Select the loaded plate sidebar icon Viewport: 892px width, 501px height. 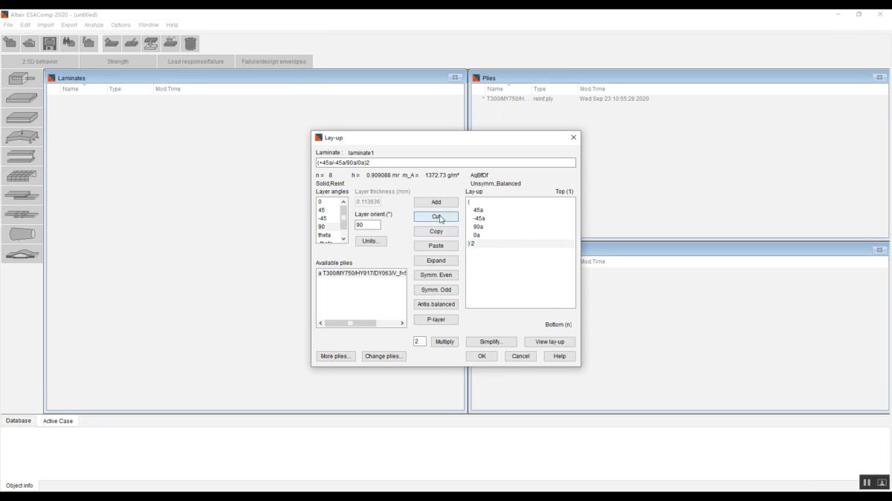click(x=22, y=137)
